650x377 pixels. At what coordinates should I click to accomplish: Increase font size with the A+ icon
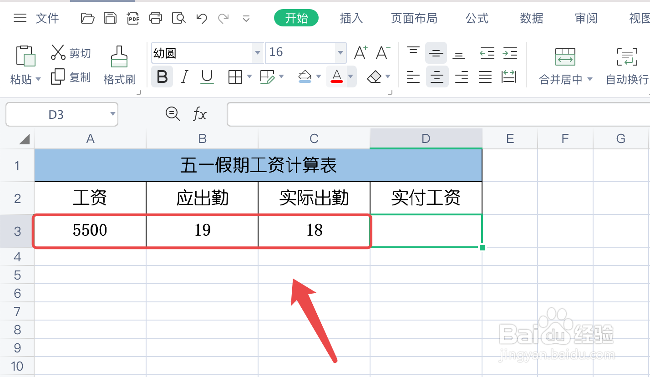(360, 52)
